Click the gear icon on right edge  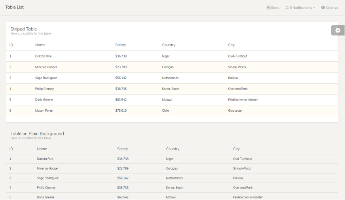tap(337, 30)
